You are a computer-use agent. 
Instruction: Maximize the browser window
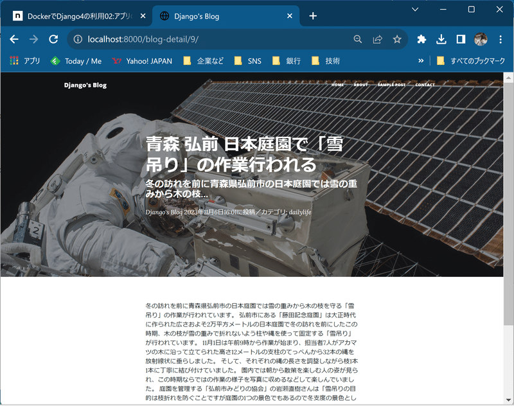(472, 9)
